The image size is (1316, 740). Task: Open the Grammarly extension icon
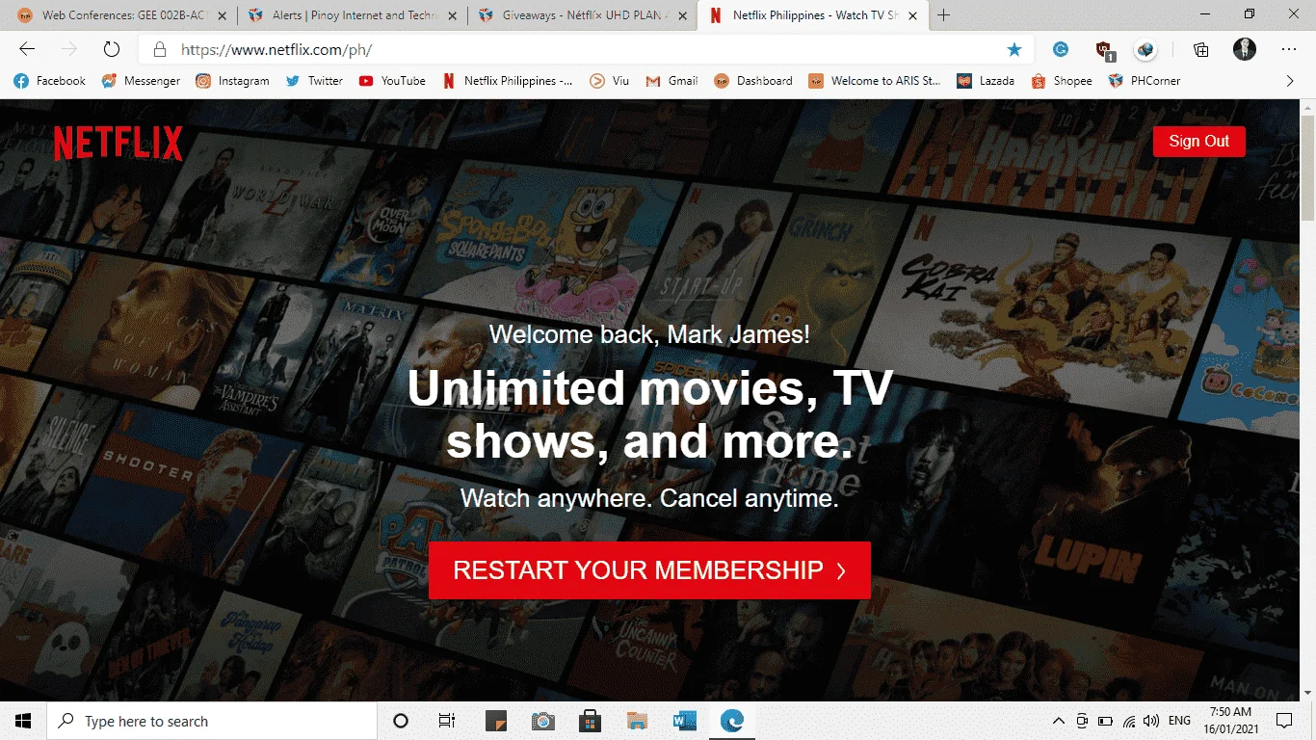click(x=1061, y=49)
